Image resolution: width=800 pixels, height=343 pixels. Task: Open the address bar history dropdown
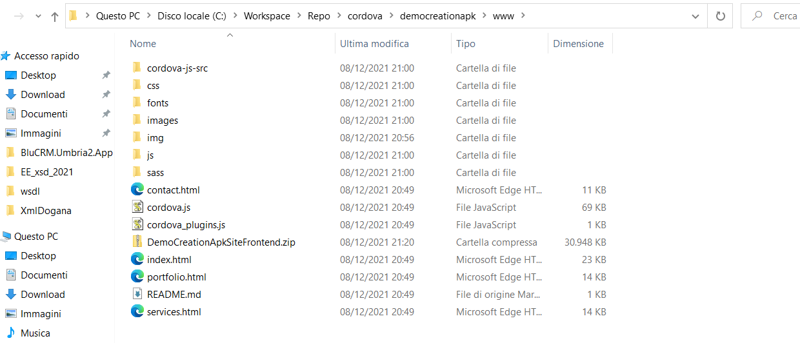[695, 16]
